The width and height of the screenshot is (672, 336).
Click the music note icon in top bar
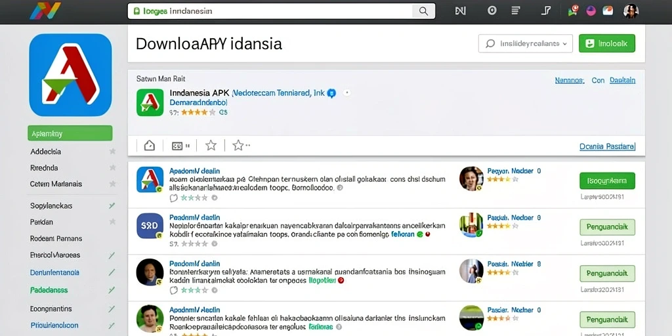546,10
